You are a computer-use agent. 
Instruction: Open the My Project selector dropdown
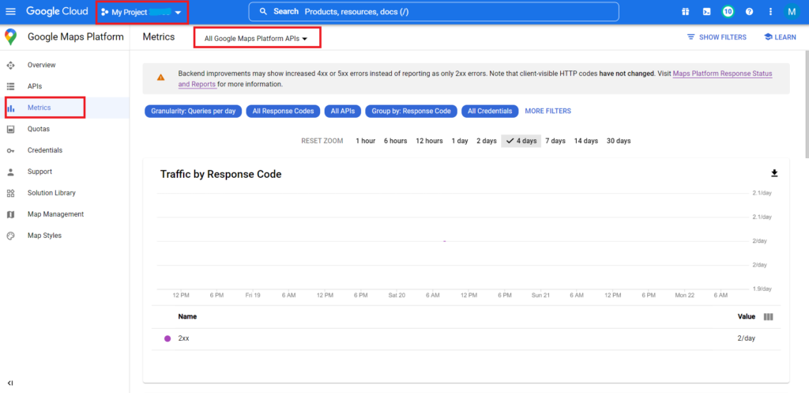point(142,12)
